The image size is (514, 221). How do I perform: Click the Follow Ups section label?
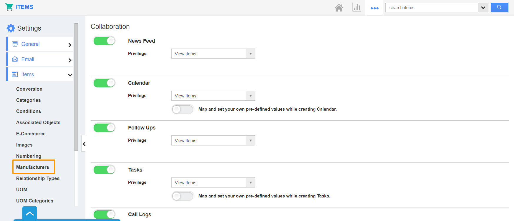coord(142,128)
